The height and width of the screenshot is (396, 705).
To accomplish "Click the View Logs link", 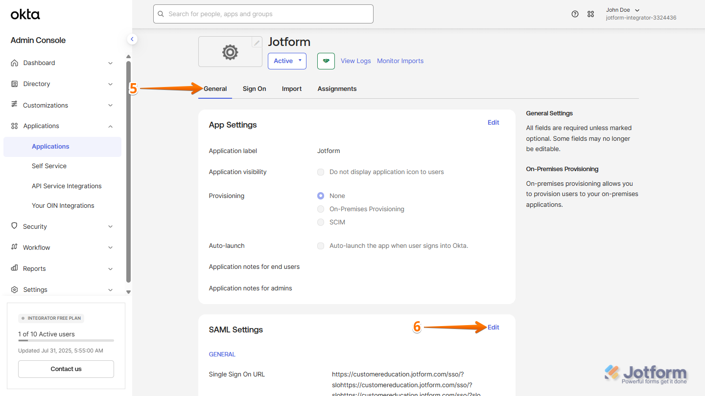I will click(356, 61).
